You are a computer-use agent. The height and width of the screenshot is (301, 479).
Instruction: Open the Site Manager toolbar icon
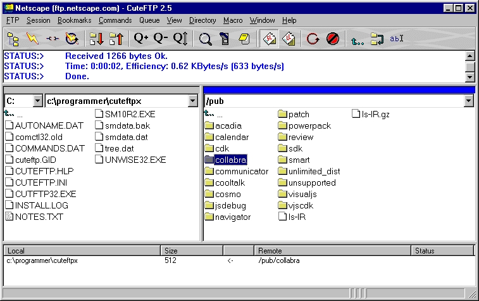point(13,39)
